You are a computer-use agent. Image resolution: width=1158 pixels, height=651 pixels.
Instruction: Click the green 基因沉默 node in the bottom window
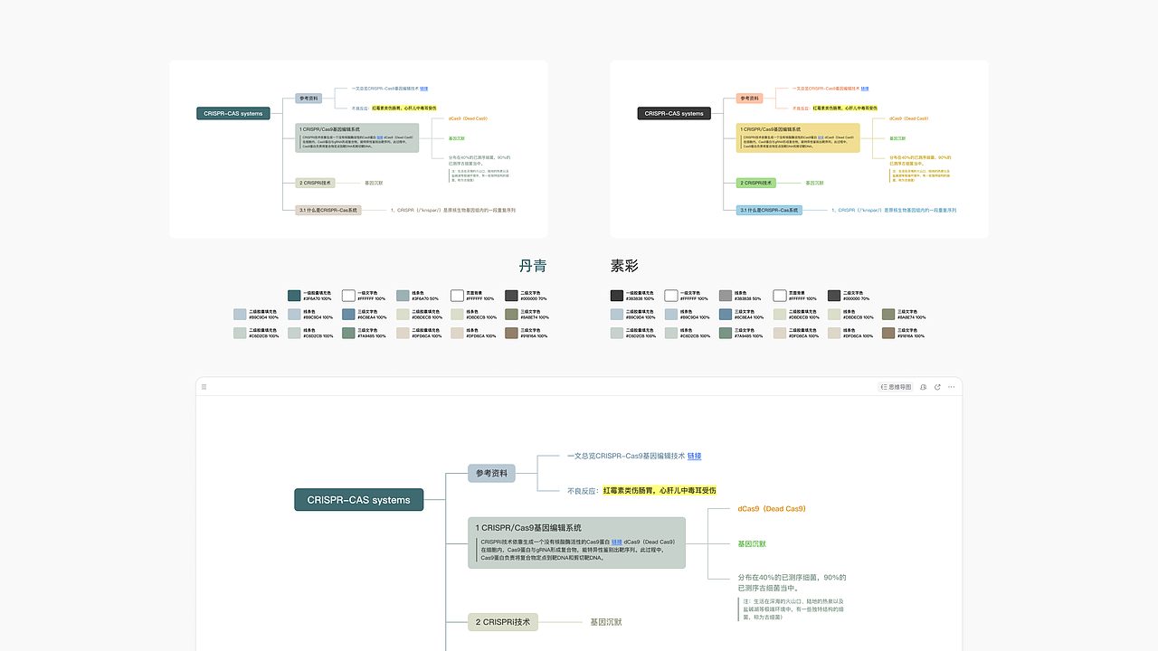pos(752,544)
